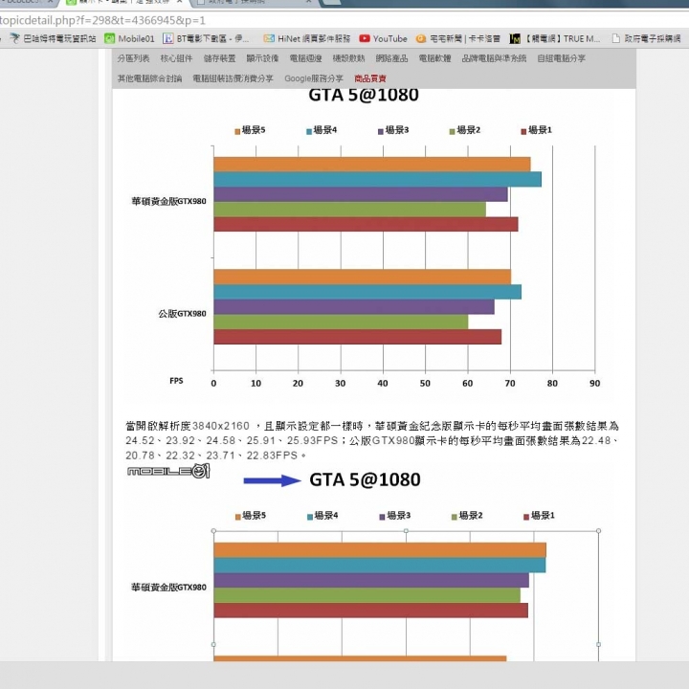
Task: Open the Google服務分享 category
Action: [313, 78]
